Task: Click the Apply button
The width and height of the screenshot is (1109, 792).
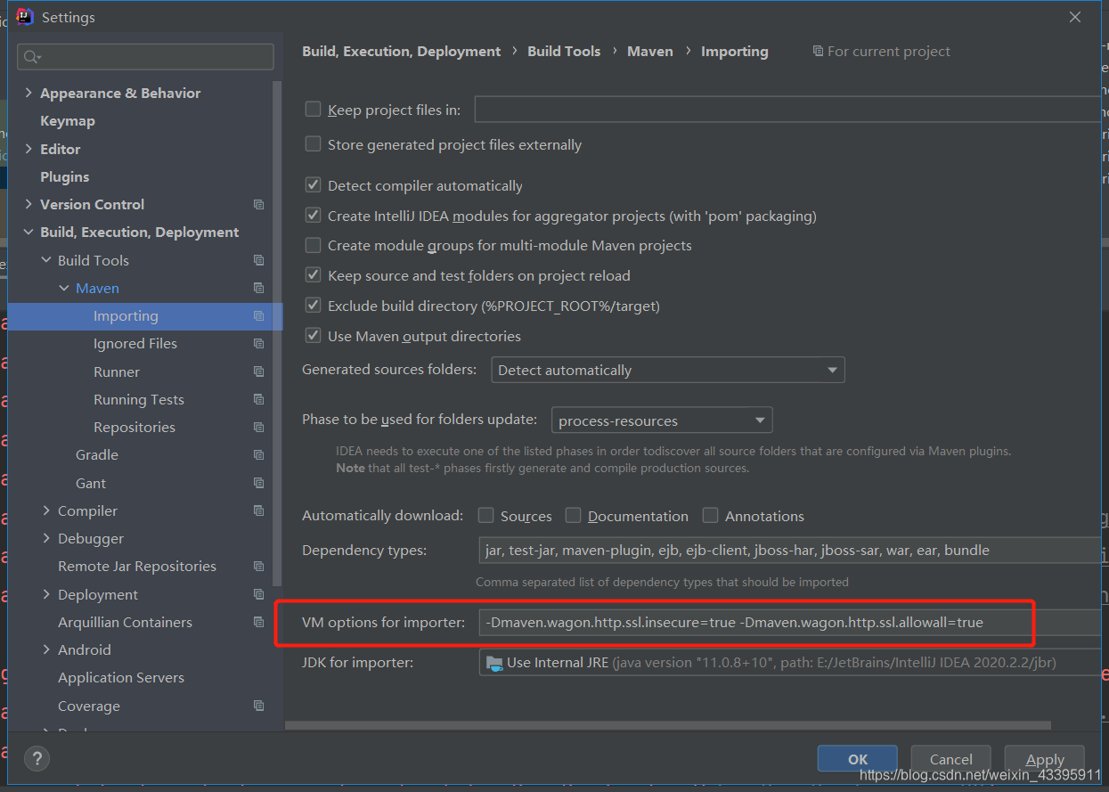Action: pos(1045,759)
